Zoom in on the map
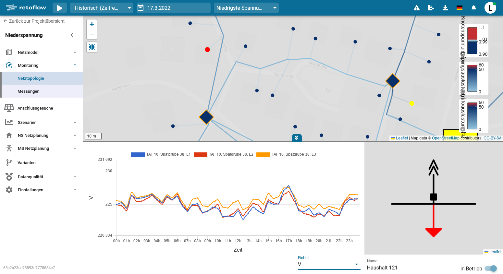This screenshot has width=503, height=274. pos(92,24)
